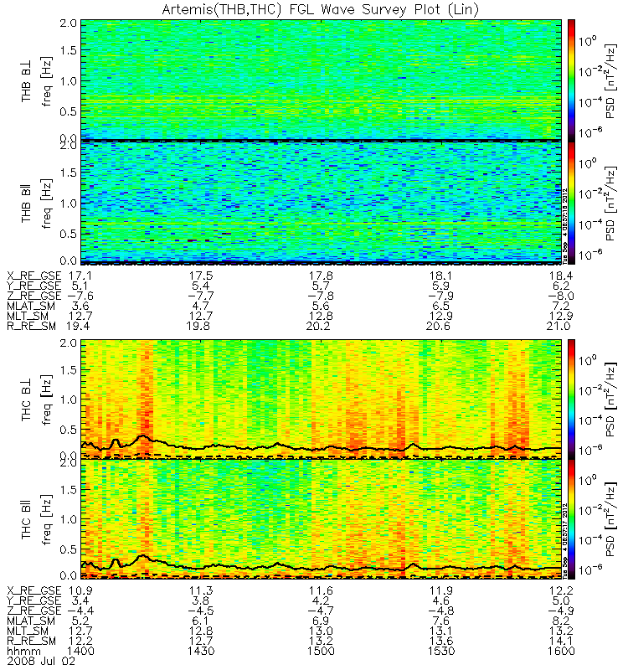Click the THB Z_RE_GSE value '-7.8'

(x=321, y=296)
